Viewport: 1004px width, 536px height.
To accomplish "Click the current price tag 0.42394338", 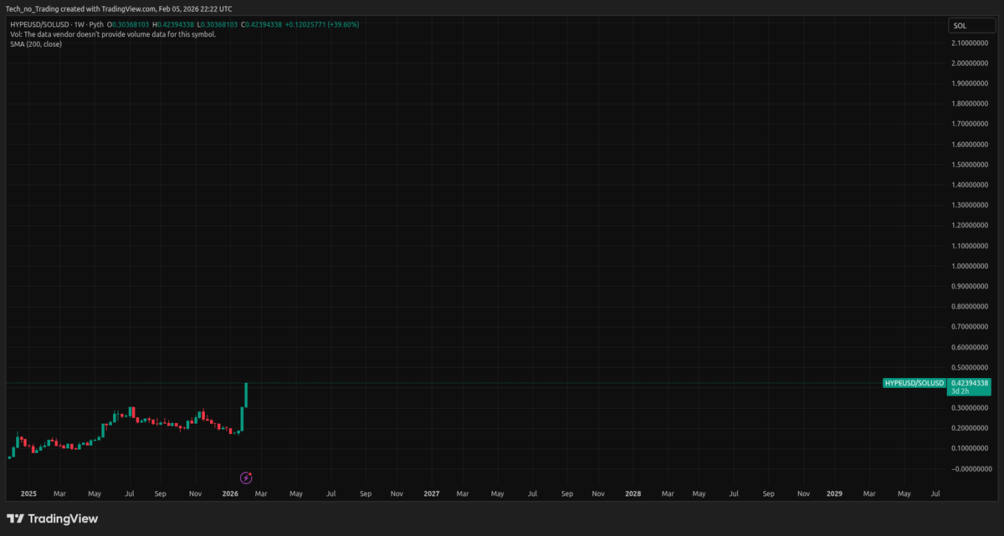I will click(x=971, y=383).
